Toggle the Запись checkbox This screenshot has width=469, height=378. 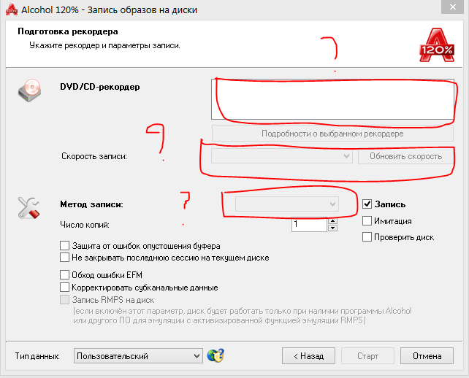(367, 204)
